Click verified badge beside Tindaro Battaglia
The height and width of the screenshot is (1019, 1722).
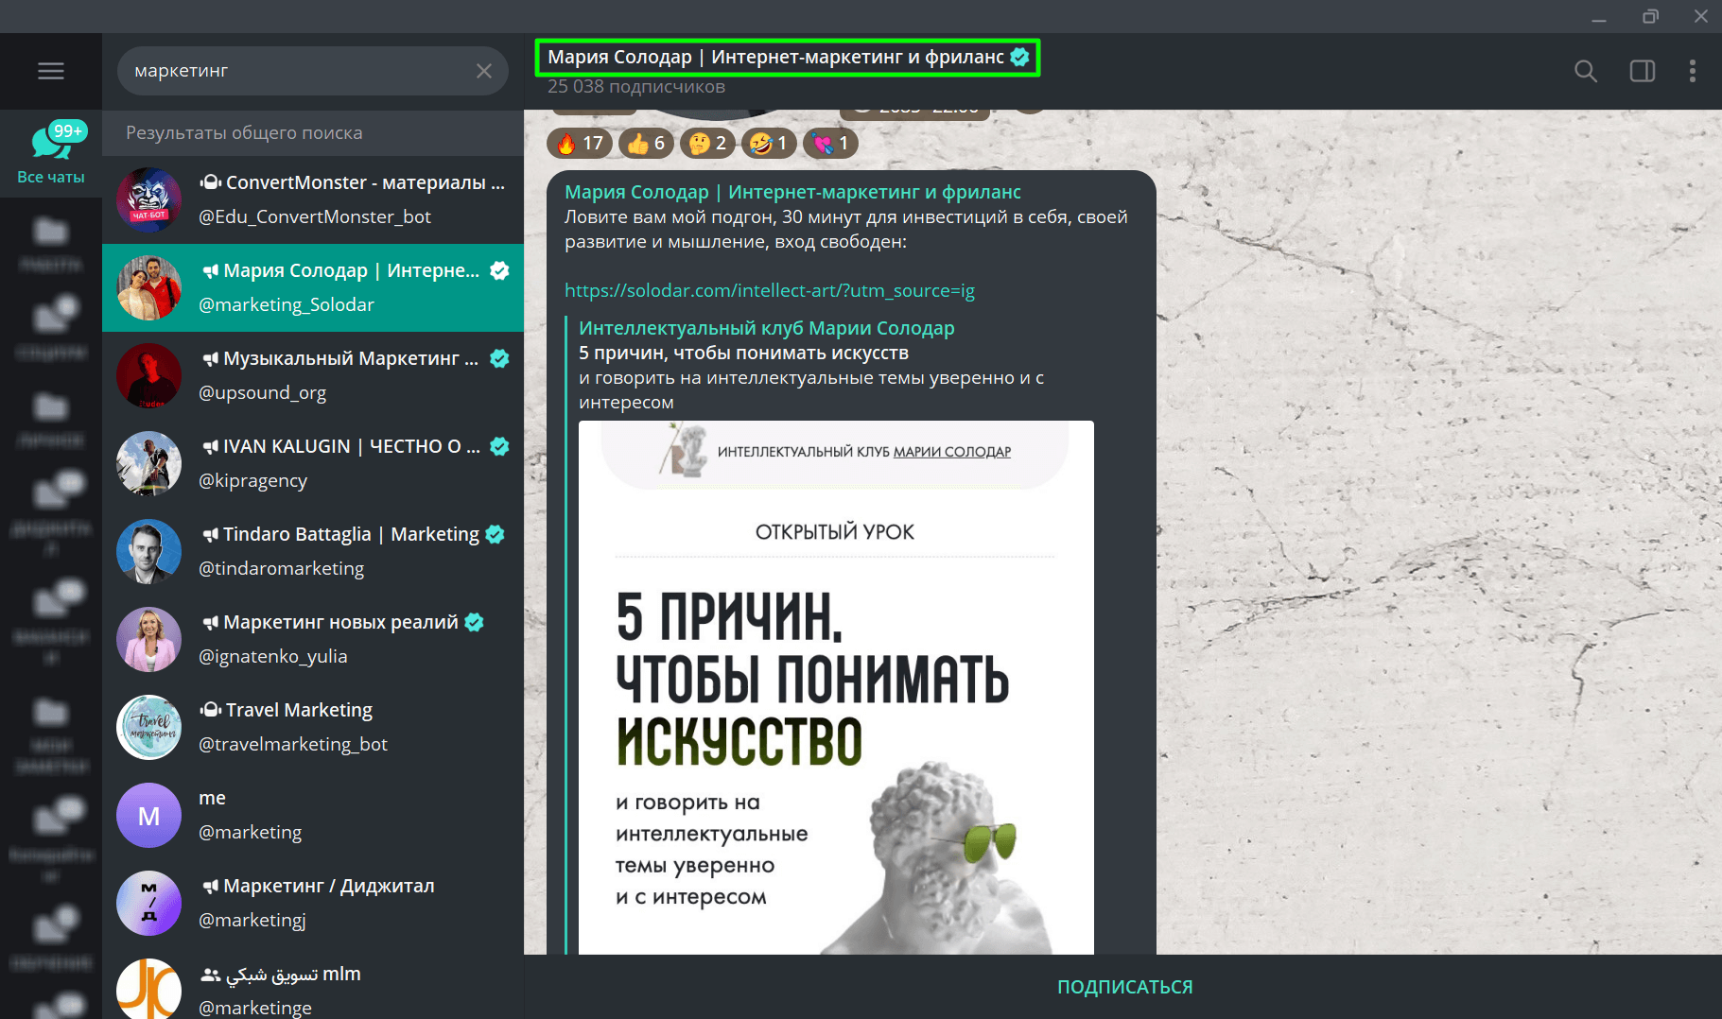(495, 534)
